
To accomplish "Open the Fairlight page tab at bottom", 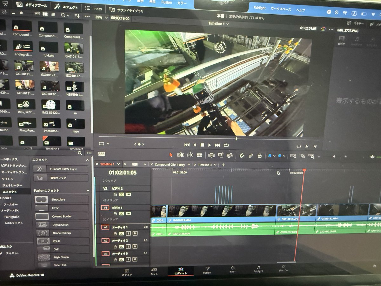I will click(258, 269).
